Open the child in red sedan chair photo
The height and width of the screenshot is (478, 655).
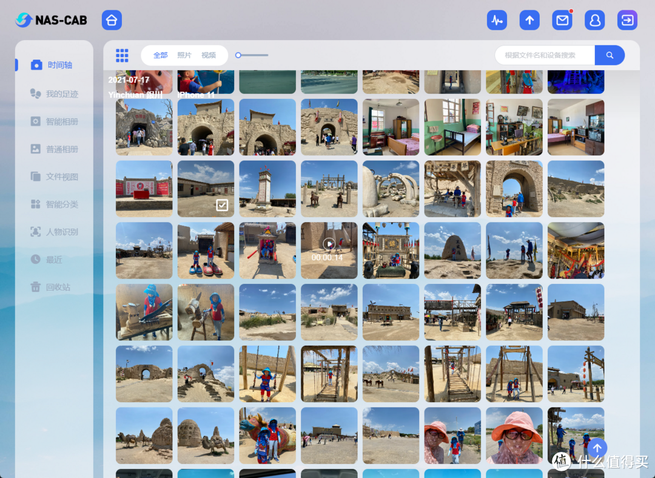[267, 251]
